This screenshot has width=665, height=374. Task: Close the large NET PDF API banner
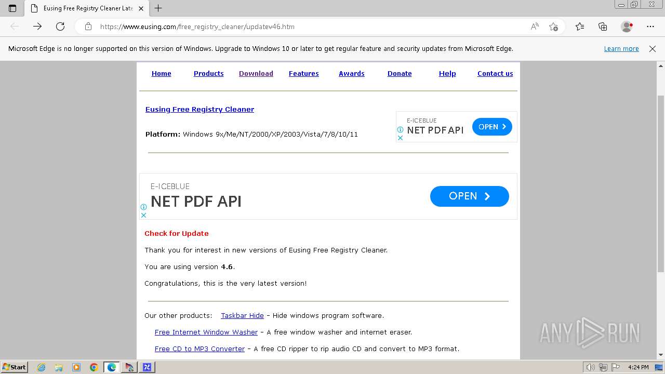(x=143, y=215)
